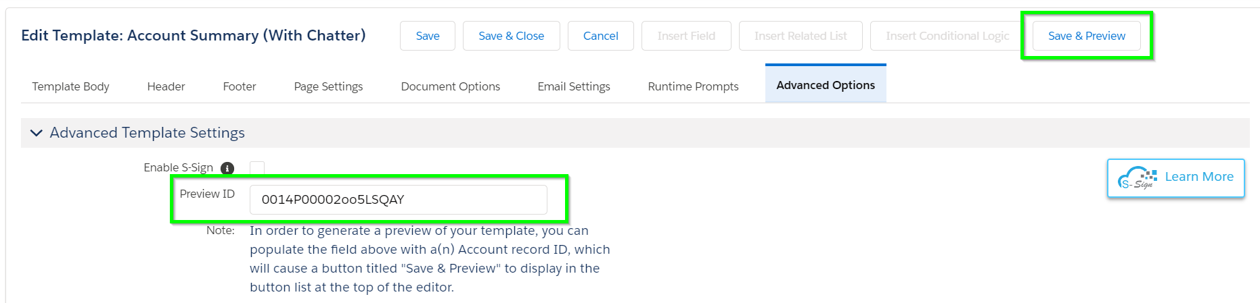Click the Save & Close button
Screen dimensions: 1260x303
click(511, 36)
